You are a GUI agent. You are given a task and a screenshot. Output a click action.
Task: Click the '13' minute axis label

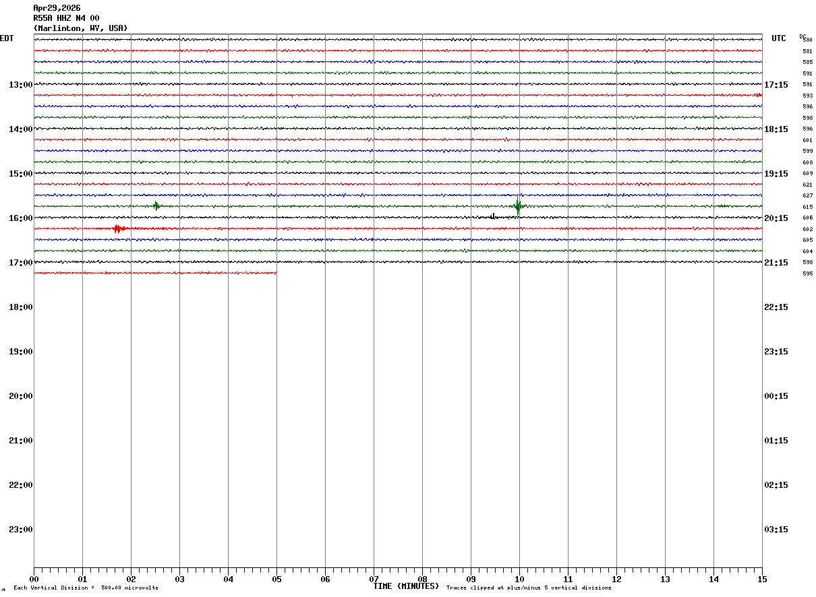665,579
